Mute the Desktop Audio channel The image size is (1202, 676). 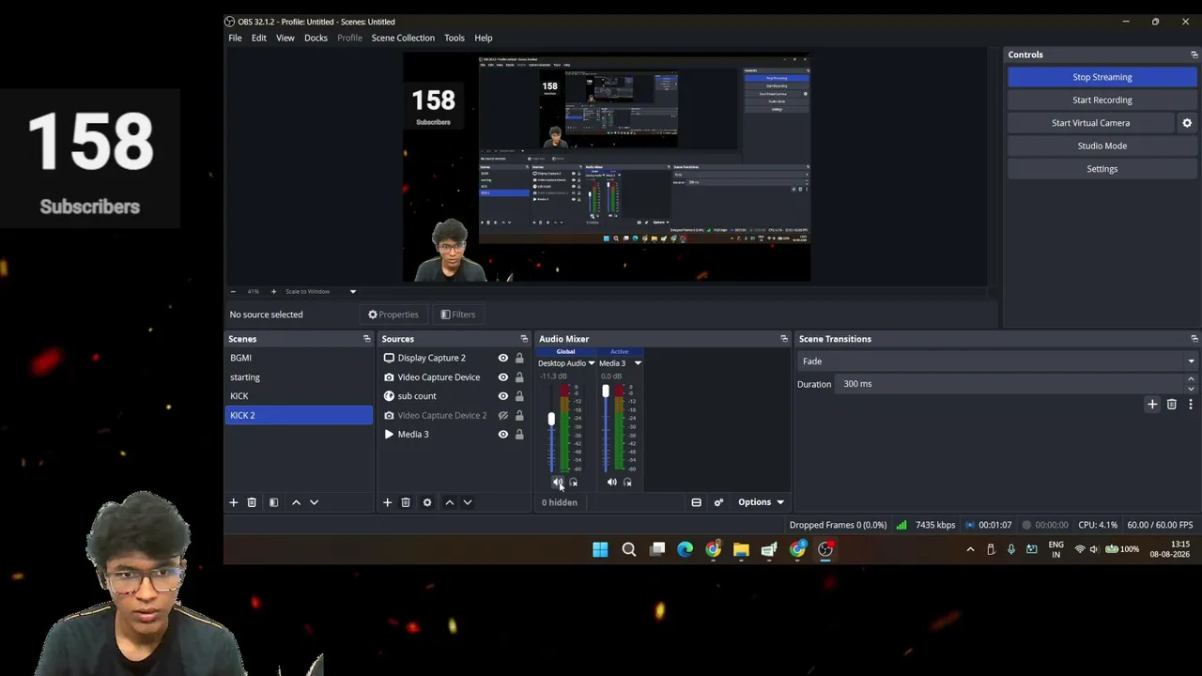click(558, 483)
